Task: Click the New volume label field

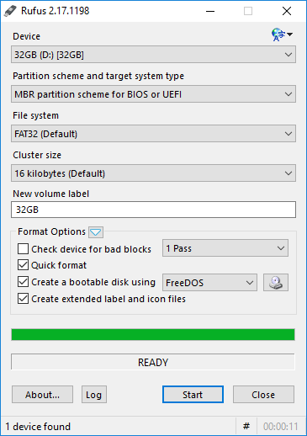Action: pos(153,210)
